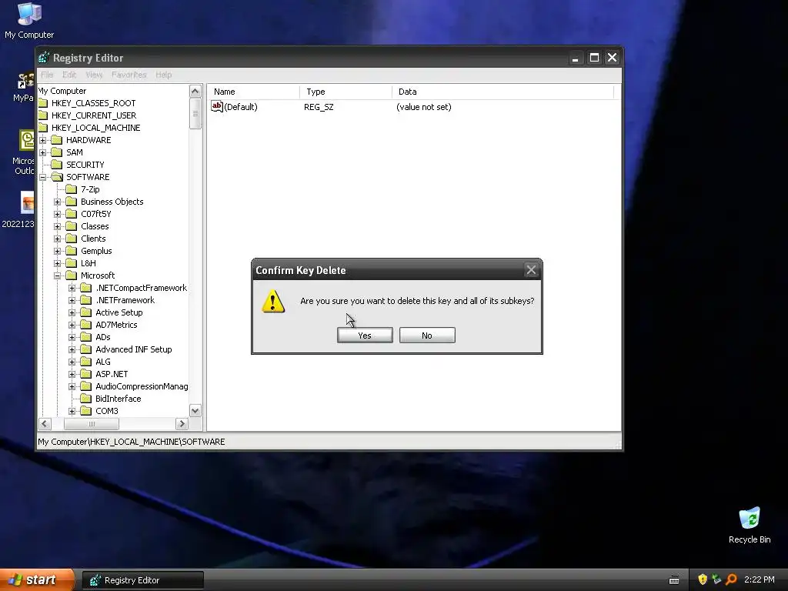Click the Registry Editor title bar icon
788x591 pixels.
44,58
